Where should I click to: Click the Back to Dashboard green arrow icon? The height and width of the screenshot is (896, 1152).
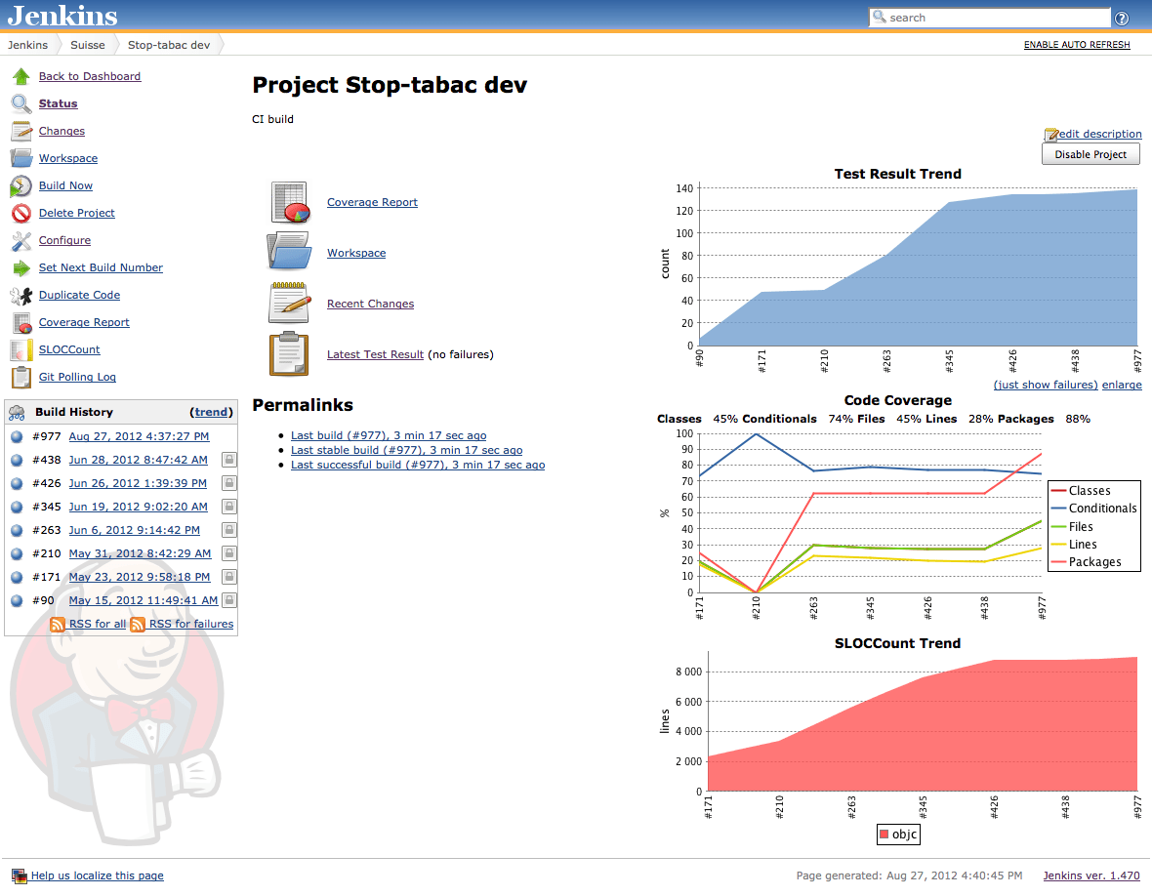[21, 77]
